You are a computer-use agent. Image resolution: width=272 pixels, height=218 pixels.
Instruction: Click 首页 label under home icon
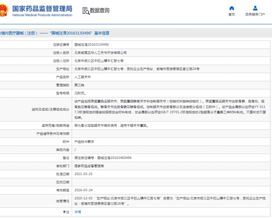click(x=232, y=14)
